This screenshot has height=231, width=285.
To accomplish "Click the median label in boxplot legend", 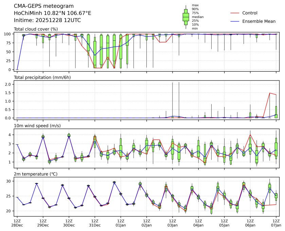I will (196, 17).
